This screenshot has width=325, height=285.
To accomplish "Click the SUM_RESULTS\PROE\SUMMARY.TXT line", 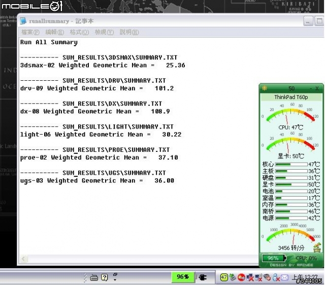I will tap(95, 150).
